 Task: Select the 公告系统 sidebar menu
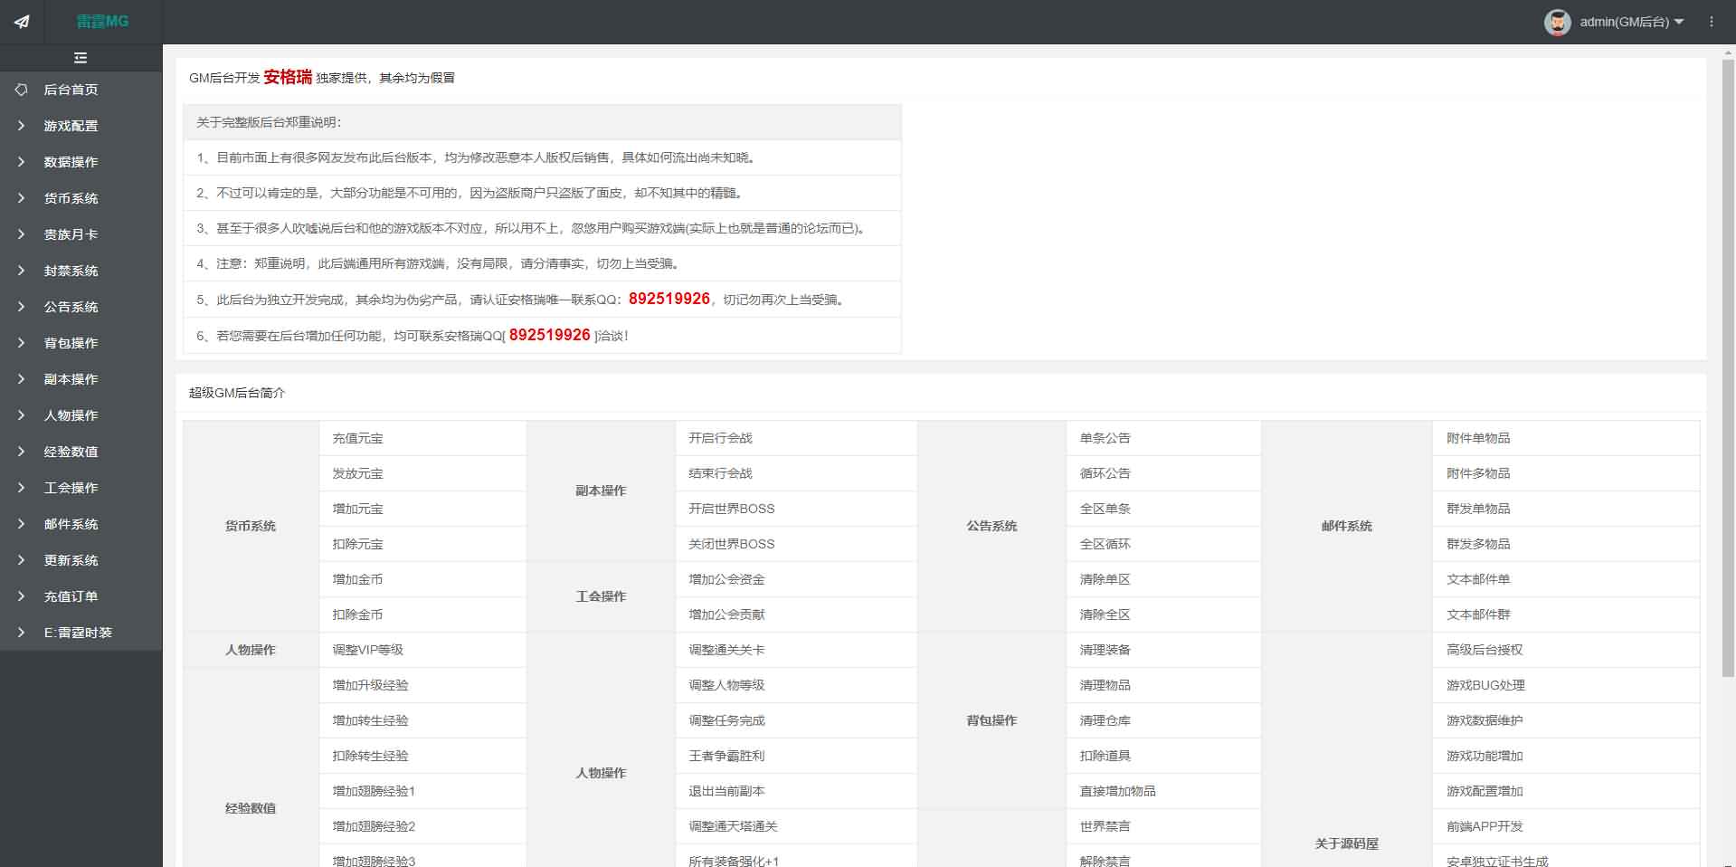(71, 307)
